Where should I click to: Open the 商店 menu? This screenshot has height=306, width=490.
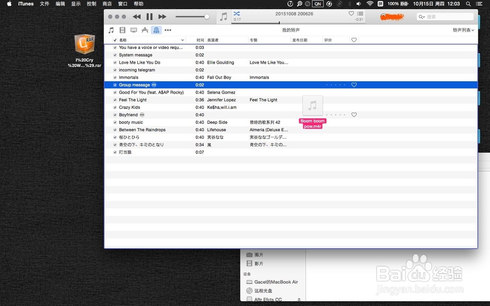pos(107,4)
